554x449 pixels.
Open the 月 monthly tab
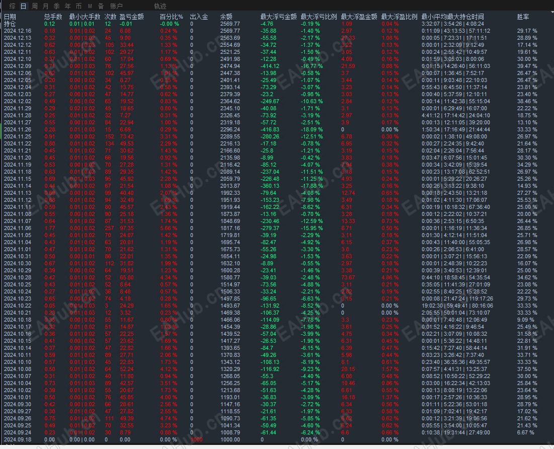click(x=46, y=6)
